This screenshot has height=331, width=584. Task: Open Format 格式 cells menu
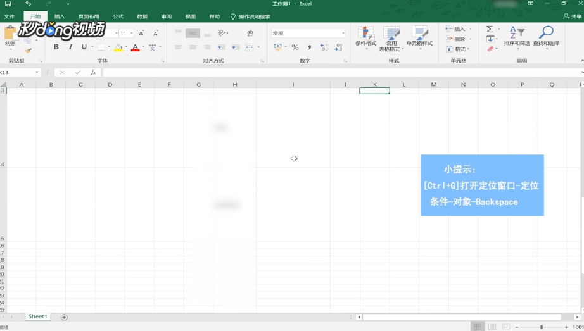tap(457, 49)
